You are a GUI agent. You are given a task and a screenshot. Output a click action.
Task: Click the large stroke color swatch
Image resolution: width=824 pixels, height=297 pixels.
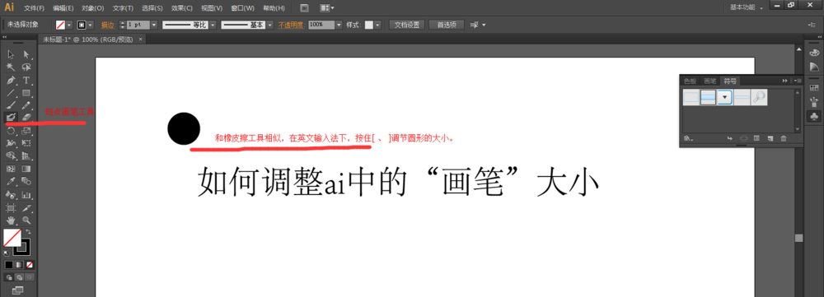21,247
